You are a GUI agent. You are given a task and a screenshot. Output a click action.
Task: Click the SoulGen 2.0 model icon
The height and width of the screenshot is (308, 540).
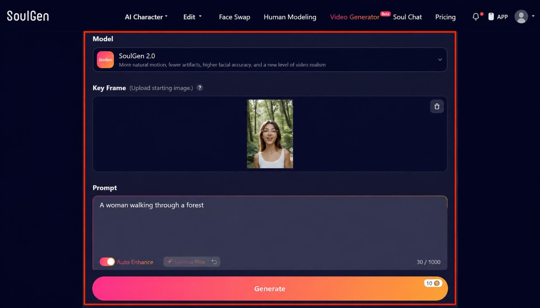coord(105,60)
